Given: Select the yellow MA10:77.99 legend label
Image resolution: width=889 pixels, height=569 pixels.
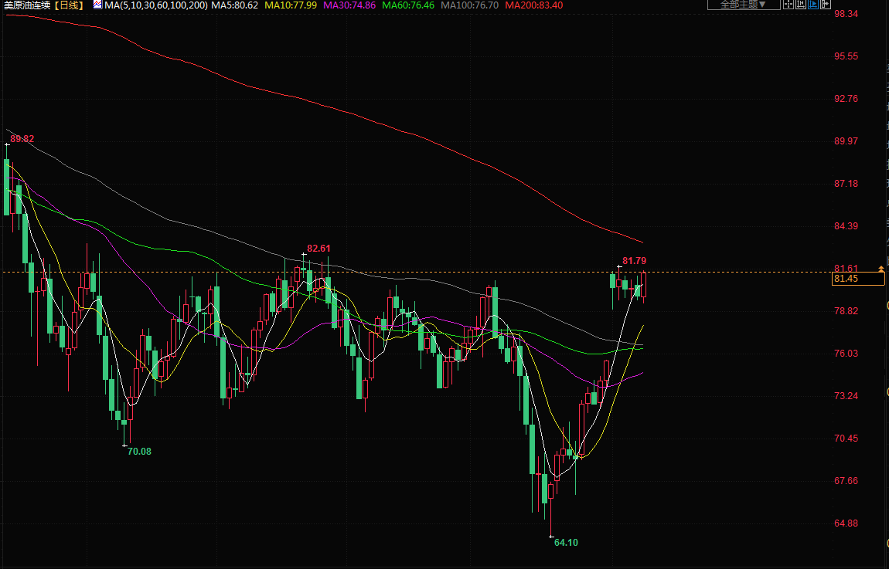Looking at the screenshot, I should [291, 5].
